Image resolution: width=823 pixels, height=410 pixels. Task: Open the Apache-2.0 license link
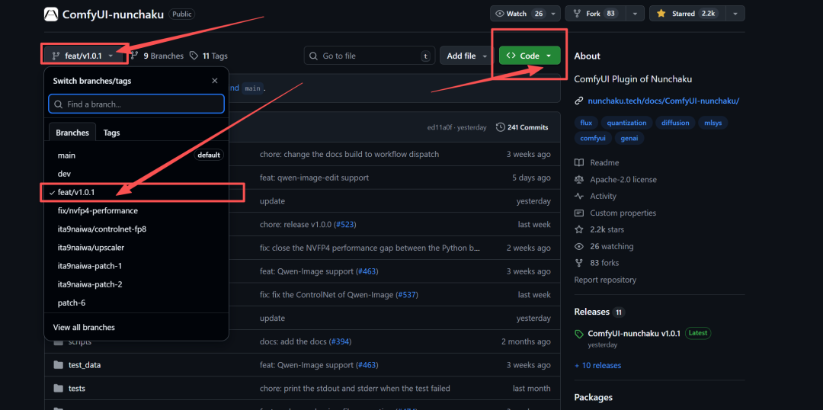[x=616, y=180]
